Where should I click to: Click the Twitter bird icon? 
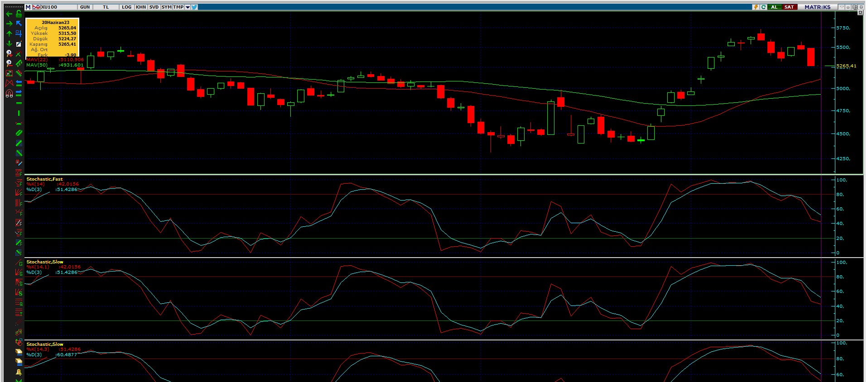click(x=194, y=7)
